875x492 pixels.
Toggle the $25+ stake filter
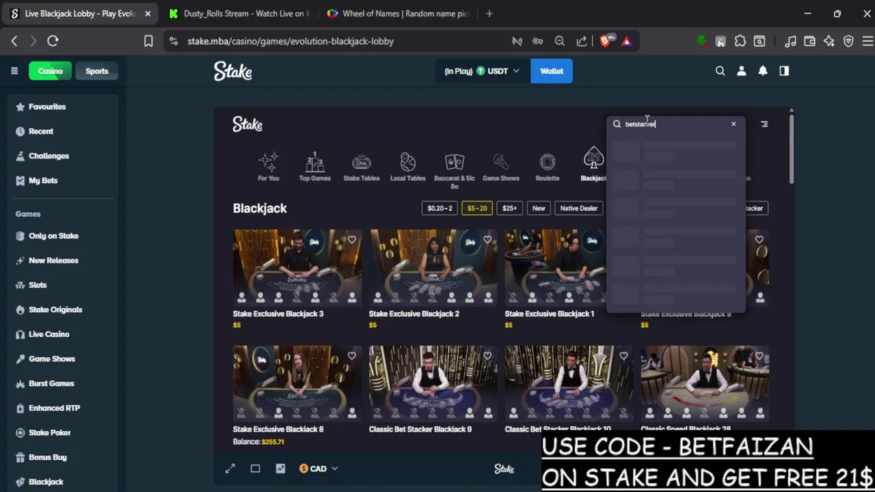(x=509, y=208)
